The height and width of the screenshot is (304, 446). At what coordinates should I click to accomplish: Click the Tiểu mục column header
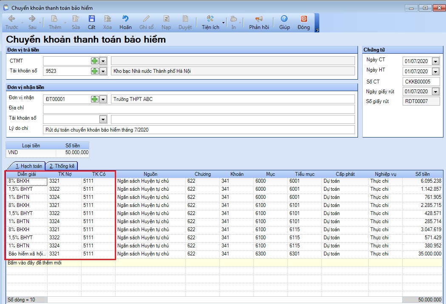tap(305, 174)
